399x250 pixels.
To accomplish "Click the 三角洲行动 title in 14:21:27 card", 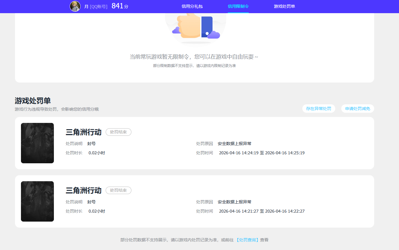I will (x=84, y=190).
